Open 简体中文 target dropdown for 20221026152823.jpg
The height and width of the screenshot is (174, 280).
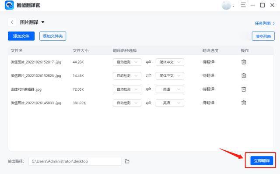pyautogui.click(x=170, y=76)
